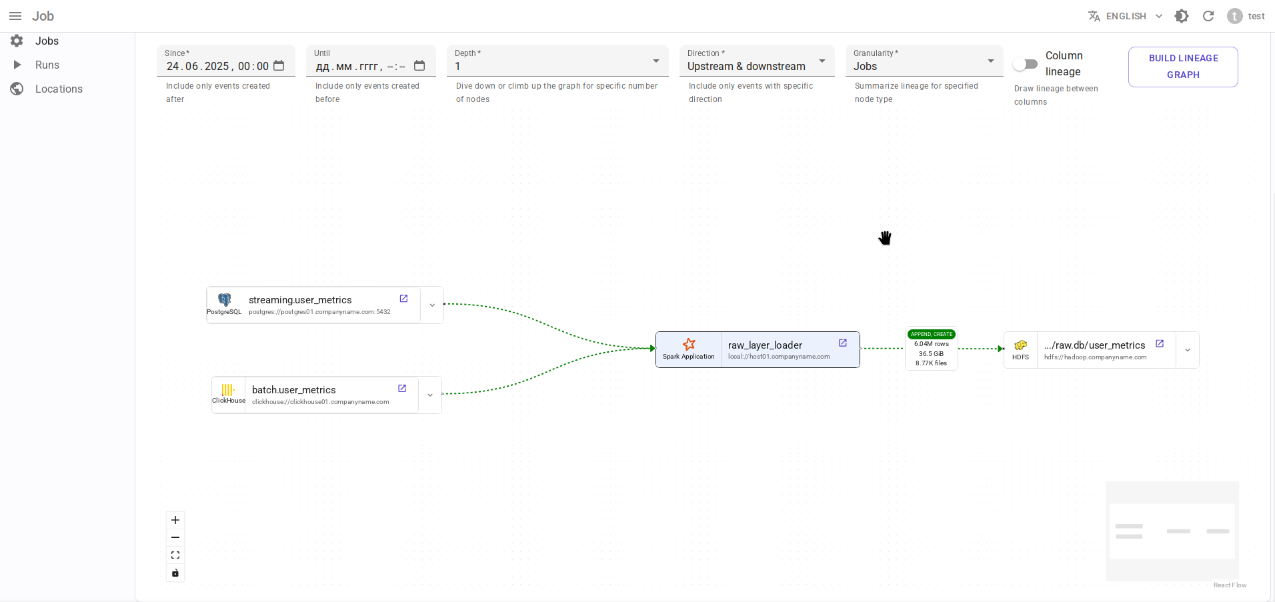Fit the graph view to screen
1275x602 pixels.
click(x=175, y=555)
